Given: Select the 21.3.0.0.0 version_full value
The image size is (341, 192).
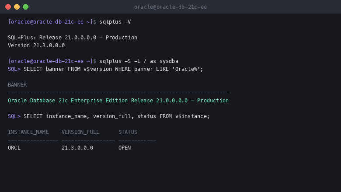Looking at the screenshot, I should click(77, 148).
